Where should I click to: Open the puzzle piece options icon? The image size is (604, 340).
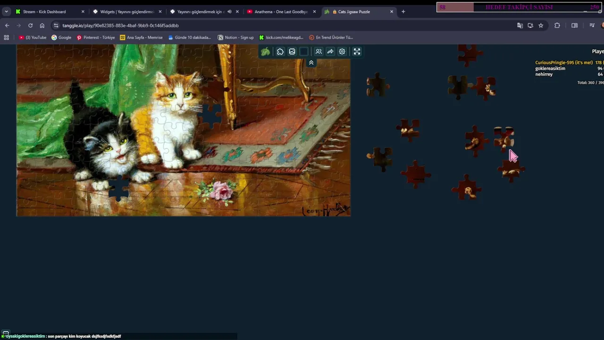[280, 51]
